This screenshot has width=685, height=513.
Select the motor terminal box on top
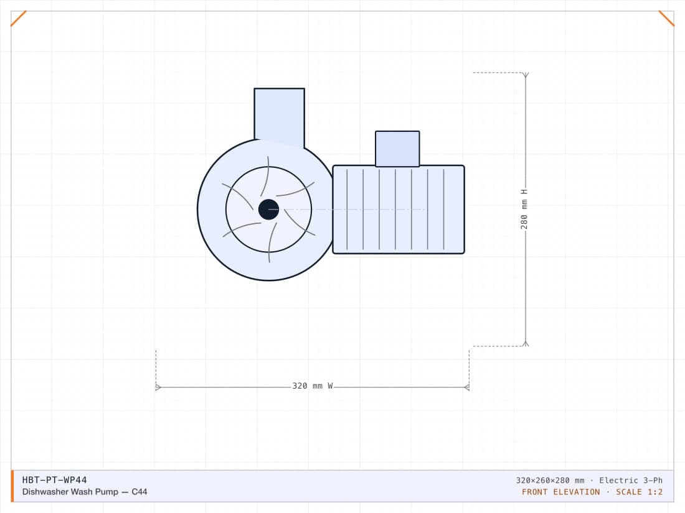397,149
